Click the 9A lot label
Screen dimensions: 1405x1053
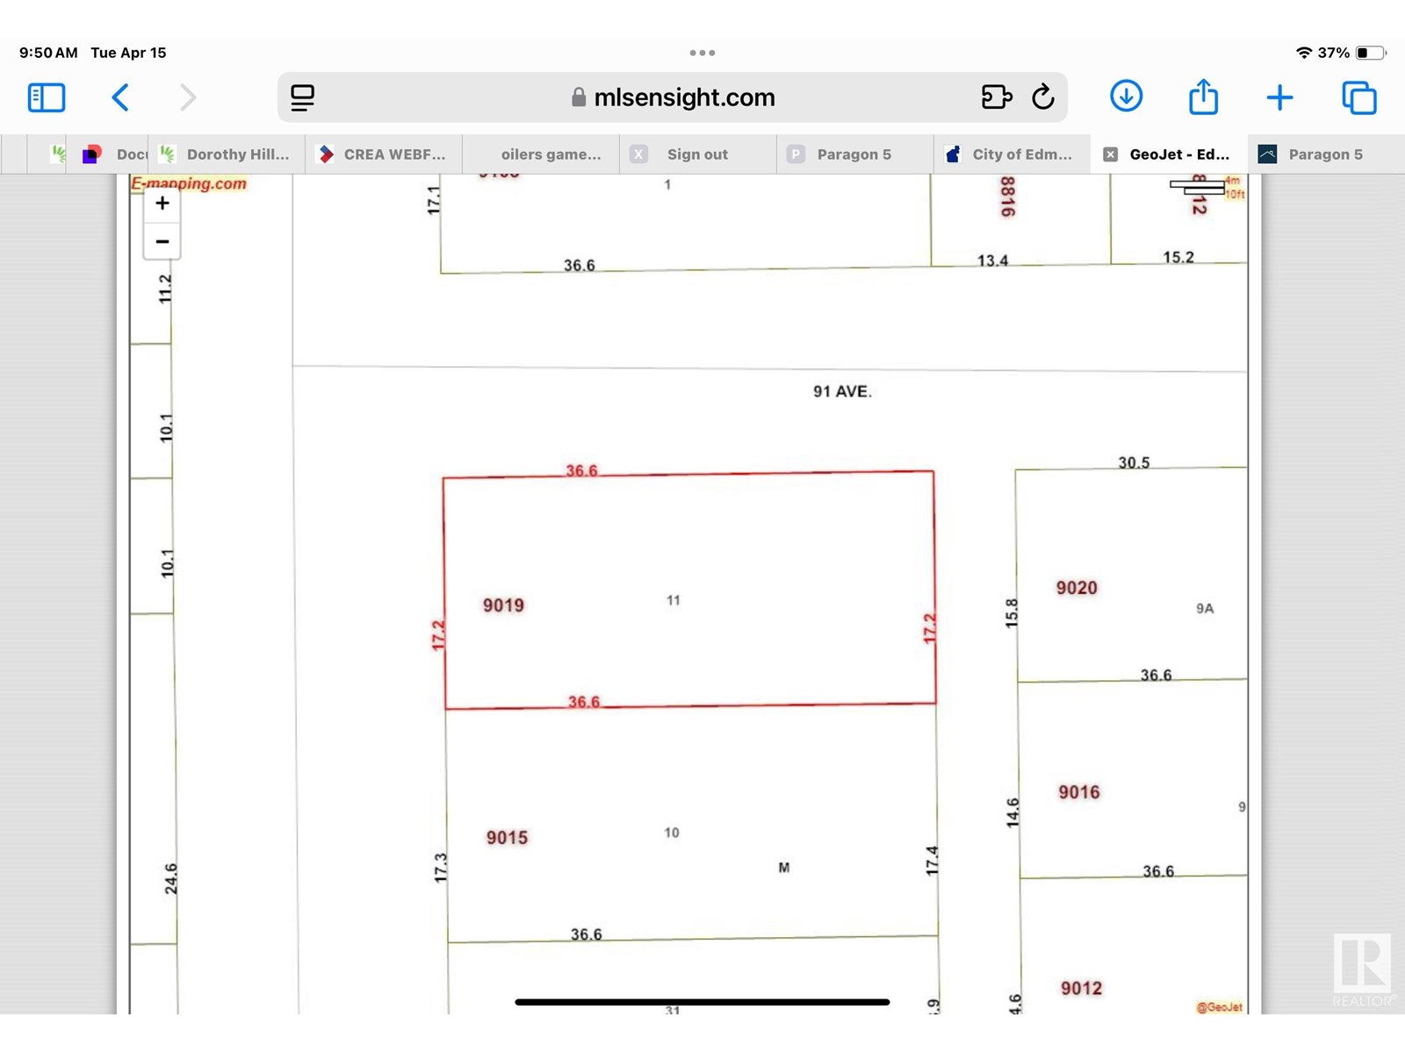pos(1205,608)
